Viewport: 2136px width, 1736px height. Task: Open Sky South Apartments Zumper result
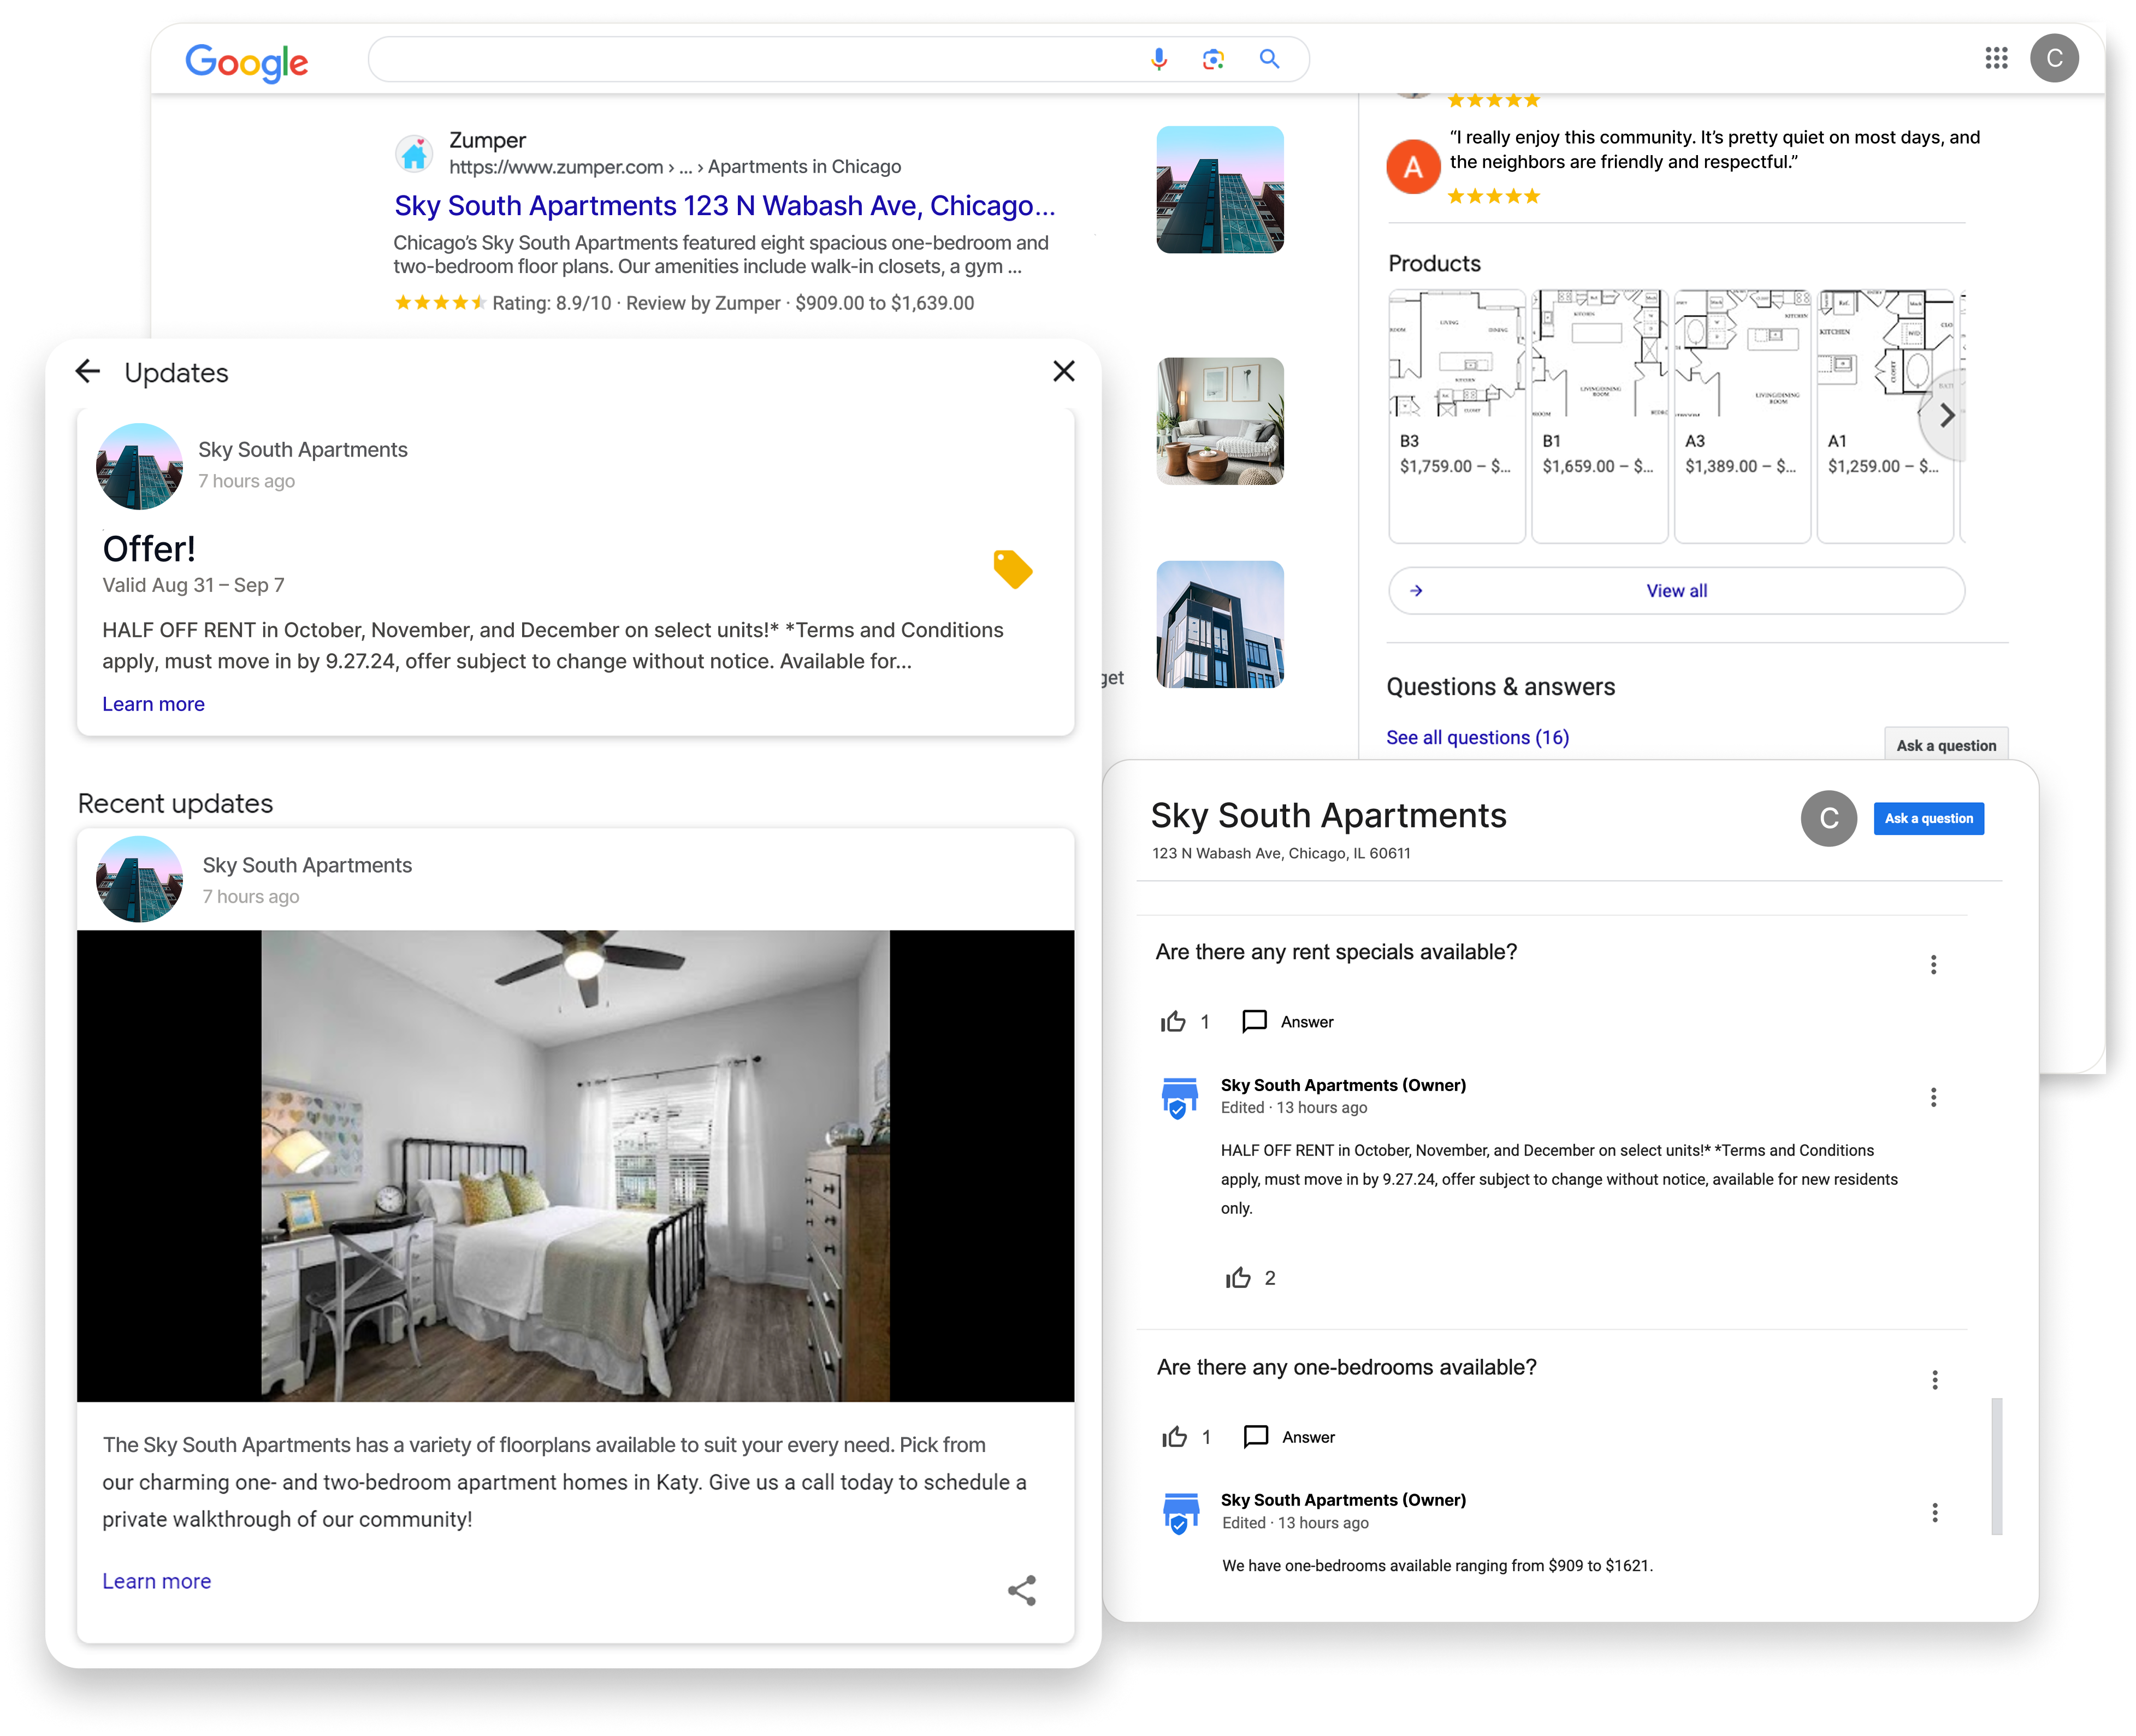tap(725, 205)
